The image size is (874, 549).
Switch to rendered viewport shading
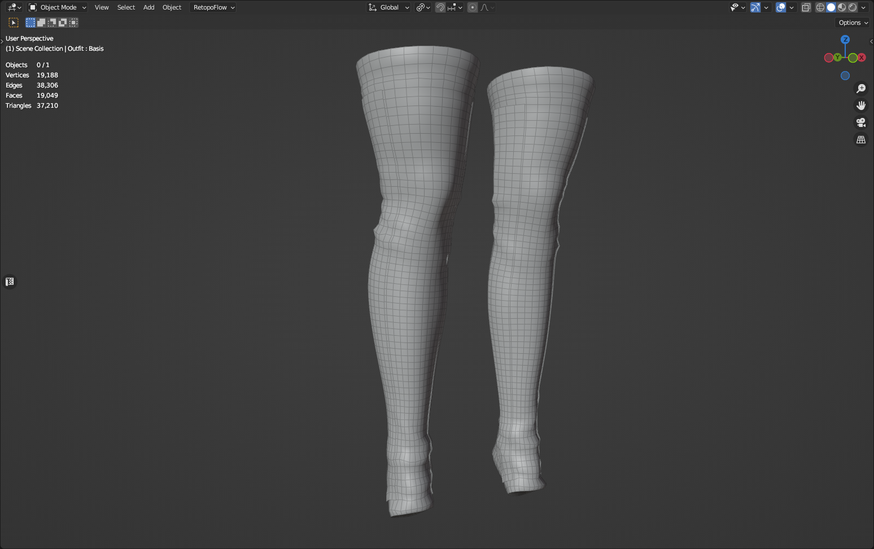(853, 7)
